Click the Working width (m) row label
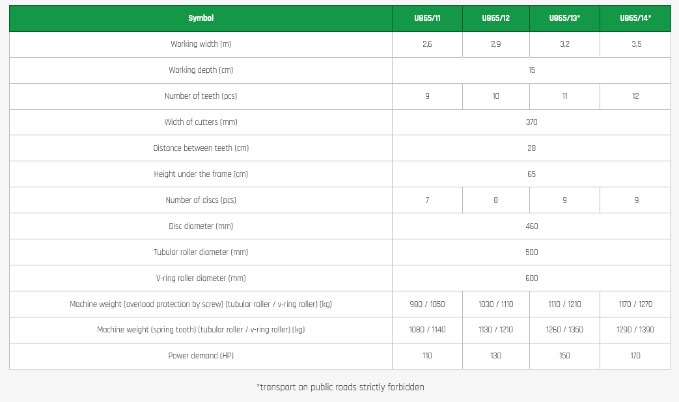This screenshot has height=402, width=679. click(x=201, y=44)
